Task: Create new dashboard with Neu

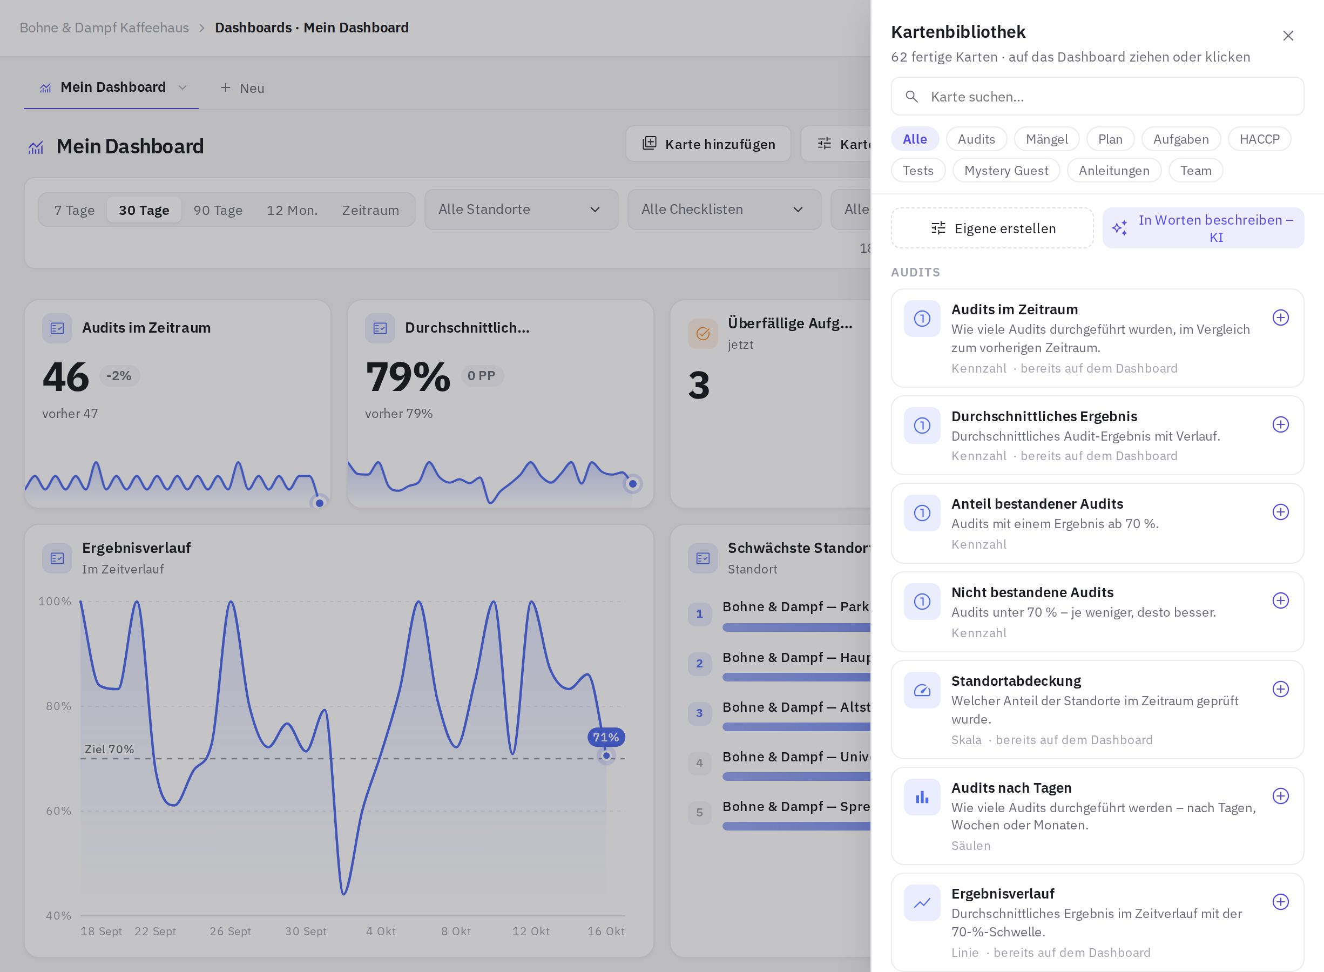Action: click(x=242, y=88)
